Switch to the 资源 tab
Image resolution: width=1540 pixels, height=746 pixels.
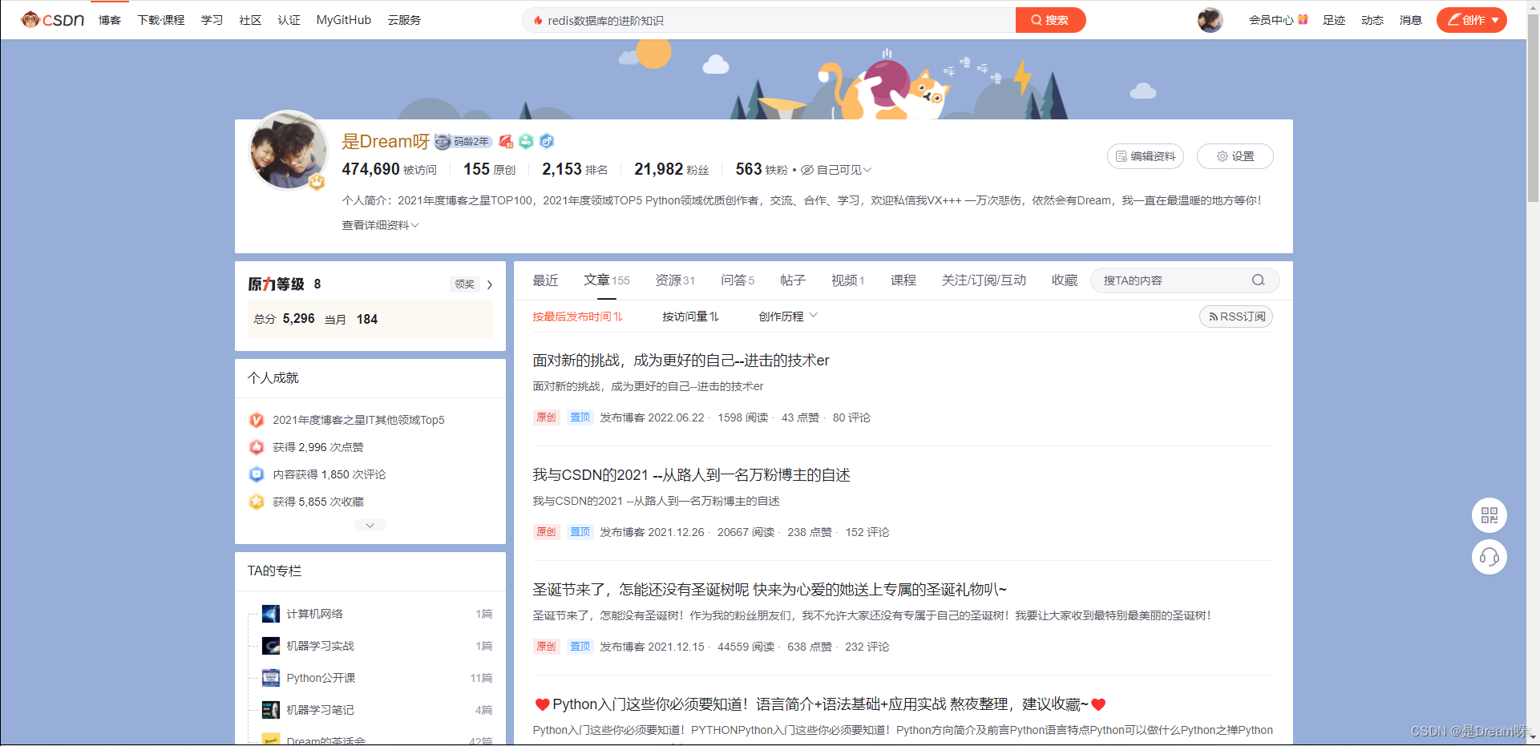674,280
